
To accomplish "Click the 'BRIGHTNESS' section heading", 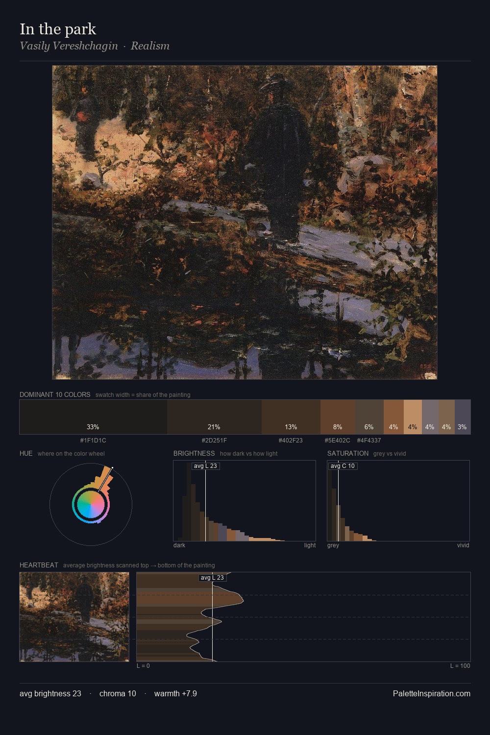I will [194, 453].
